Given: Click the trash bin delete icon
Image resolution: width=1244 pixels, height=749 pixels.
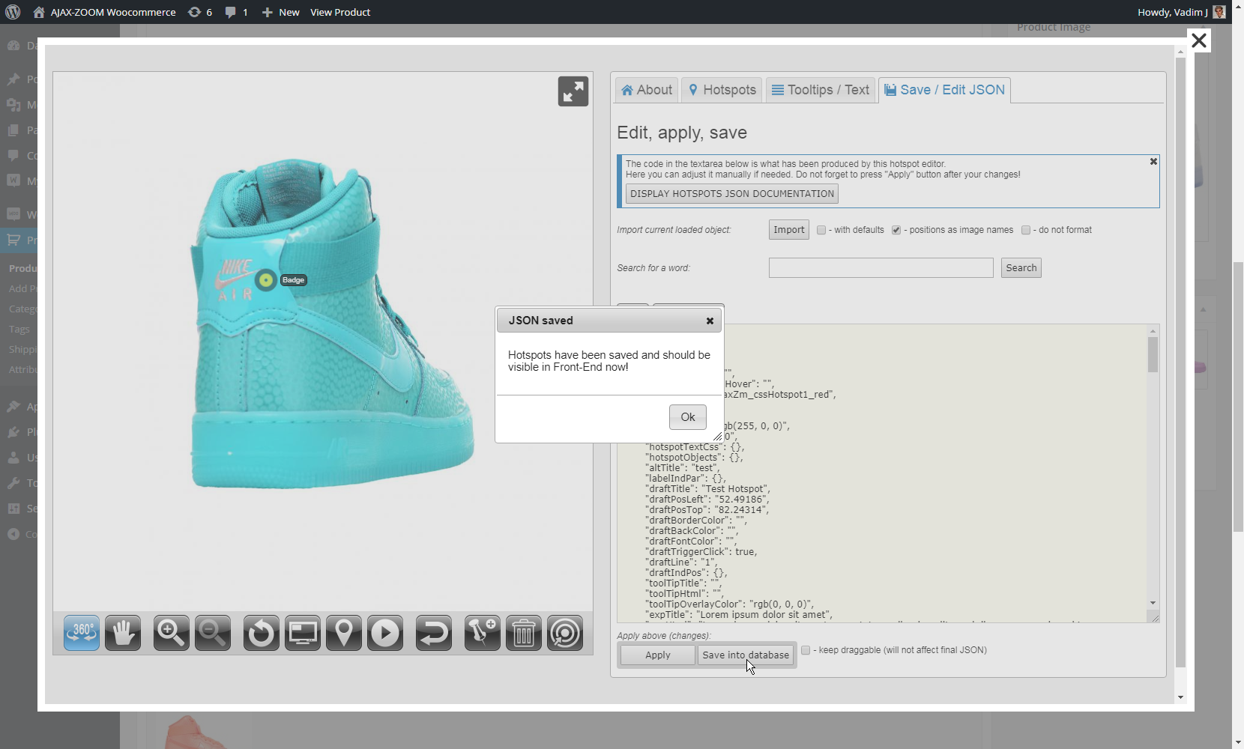Looking at the screenshot, I should 524,633.
